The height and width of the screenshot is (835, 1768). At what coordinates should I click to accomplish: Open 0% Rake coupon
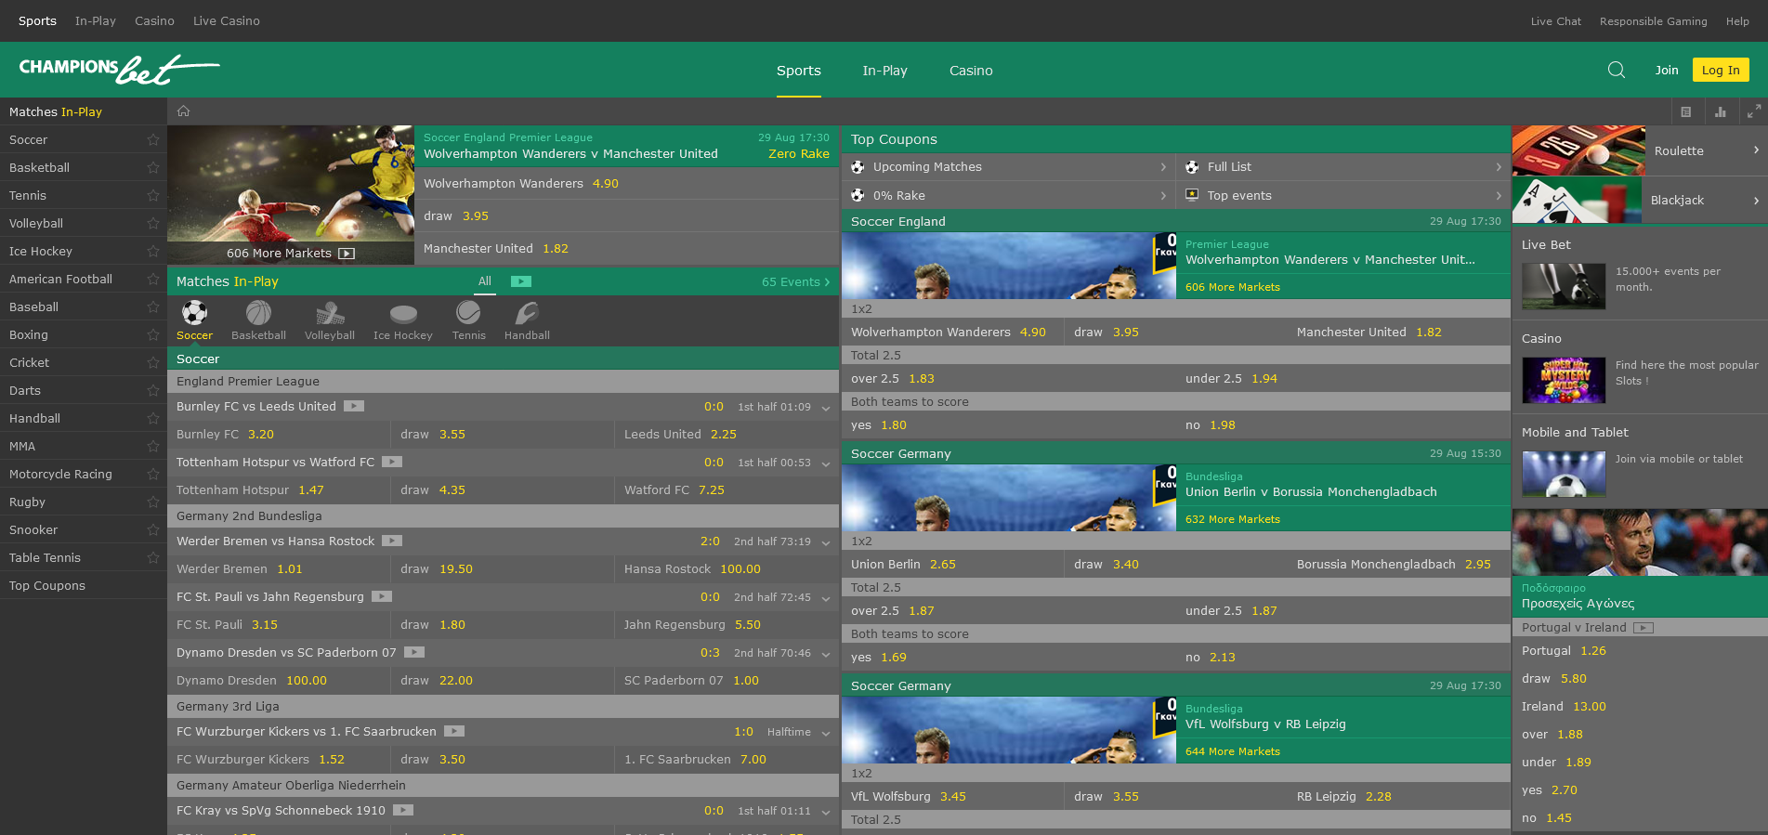tap(1008, 196)
